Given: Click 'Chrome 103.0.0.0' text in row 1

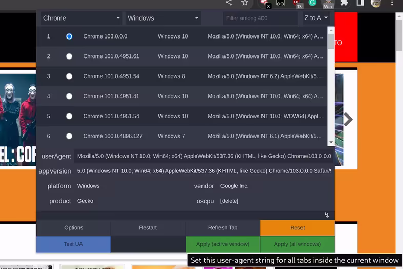Looking at the screenshot, I should click(105, 36).
